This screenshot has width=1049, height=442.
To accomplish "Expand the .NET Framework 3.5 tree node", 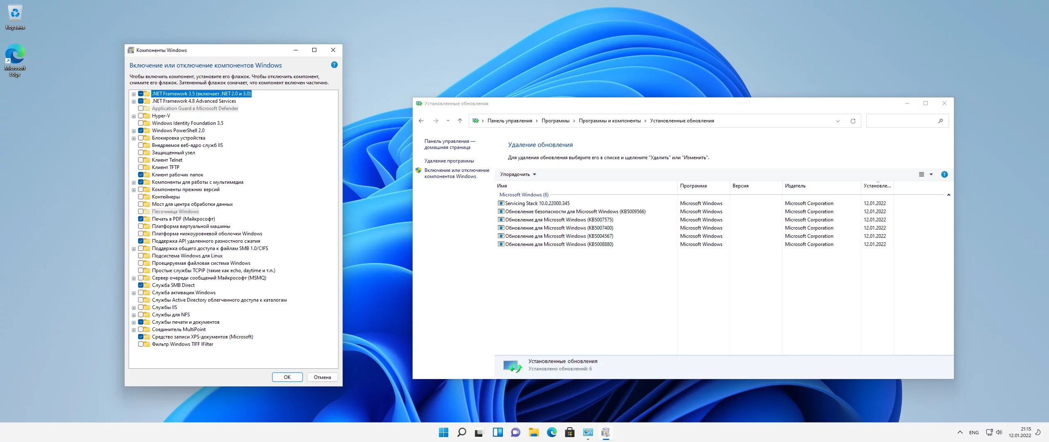I will click(x=134, y=94).
